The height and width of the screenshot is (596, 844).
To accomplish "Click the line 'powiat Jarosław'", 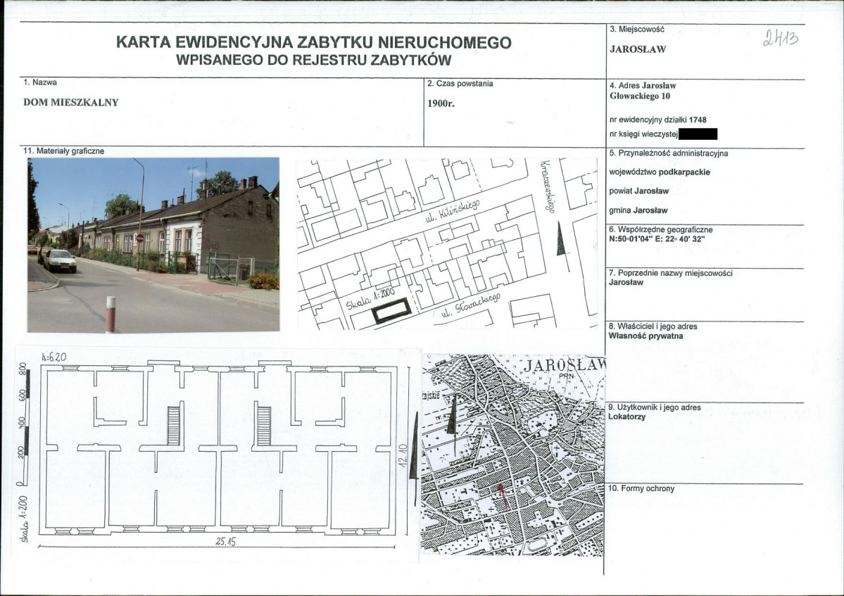I will click(x=639, y=191).
